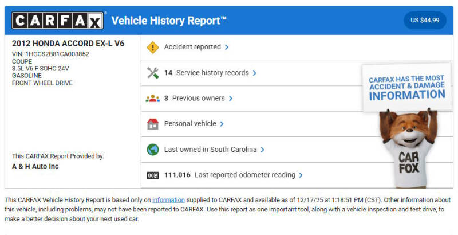Click the yellow accident warning diamond icon

tap(153, 47)
